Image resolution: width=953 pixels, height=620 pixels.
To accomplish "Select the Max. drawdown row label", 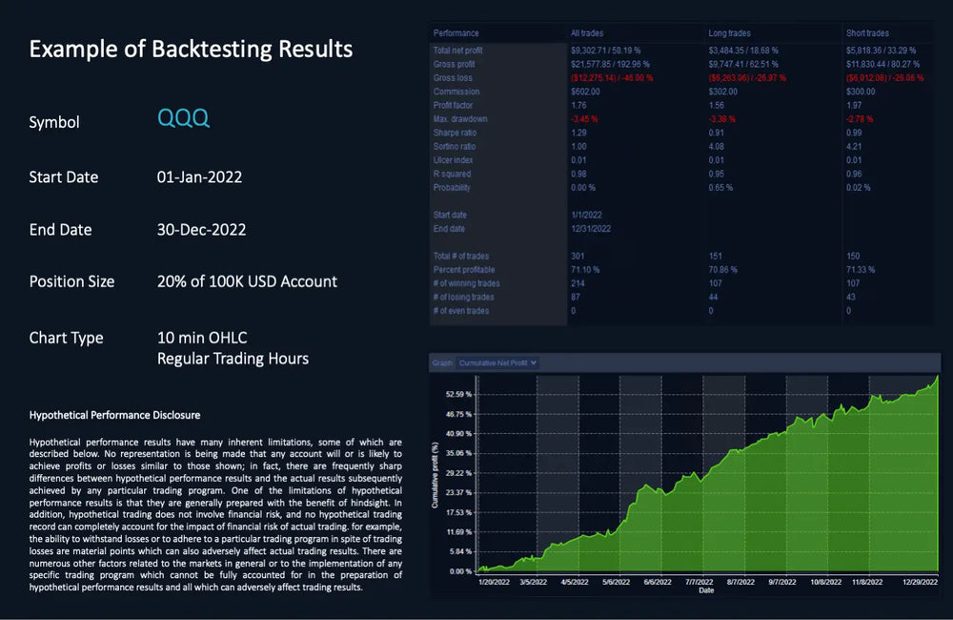I will click(460, 119).
